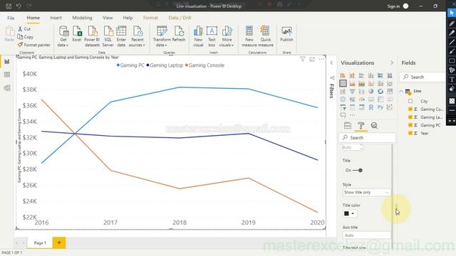Toggle the Title switch off
This screenshot has height=256, width=456.
click(x=358, y=171)
